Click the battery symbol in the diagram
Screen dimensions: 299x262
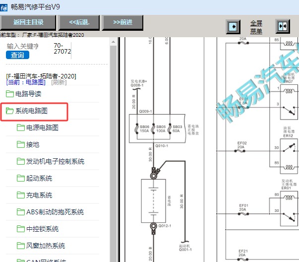(154, 201)
